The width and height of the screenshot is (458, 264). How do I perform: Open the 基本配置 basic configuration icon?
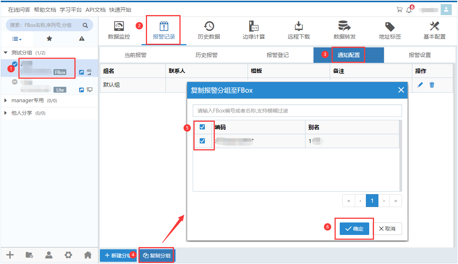tap(434, 27)
